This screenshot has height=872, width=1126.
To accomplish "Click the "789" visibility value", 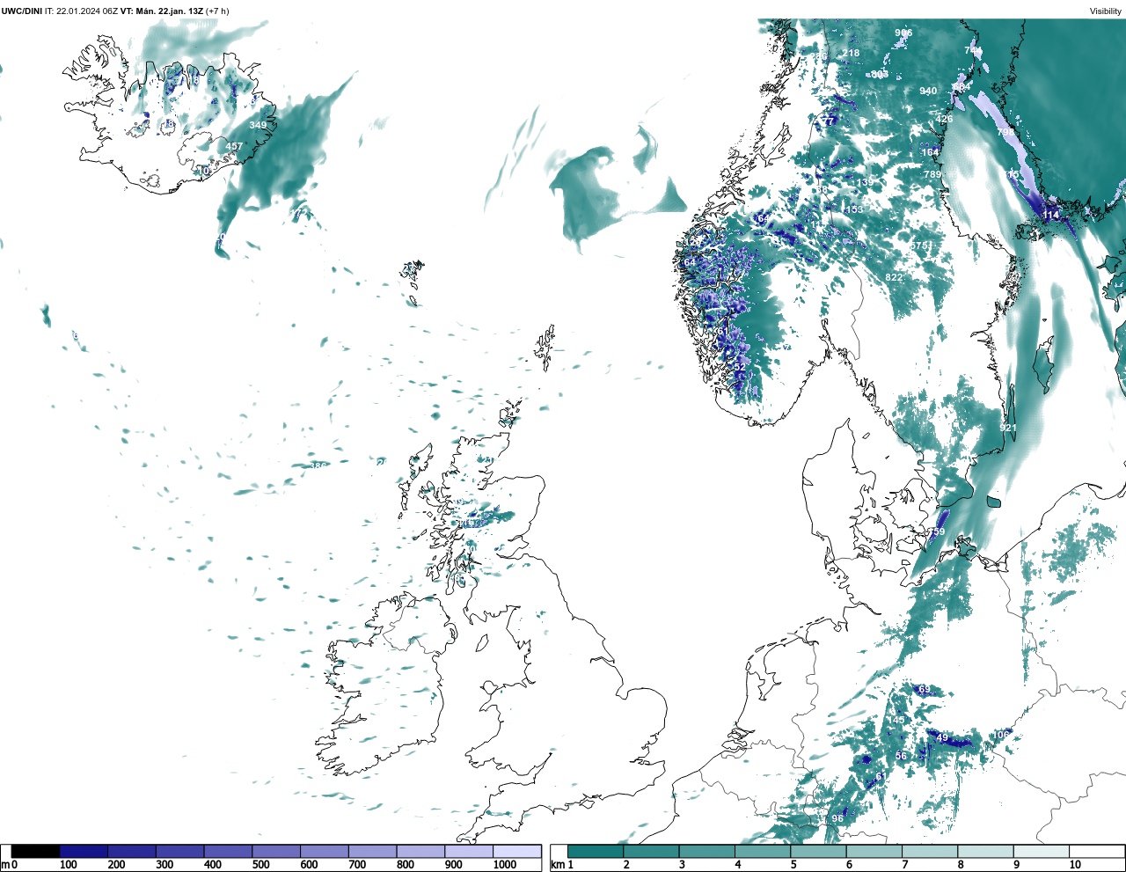I will [x=932, y=175].
